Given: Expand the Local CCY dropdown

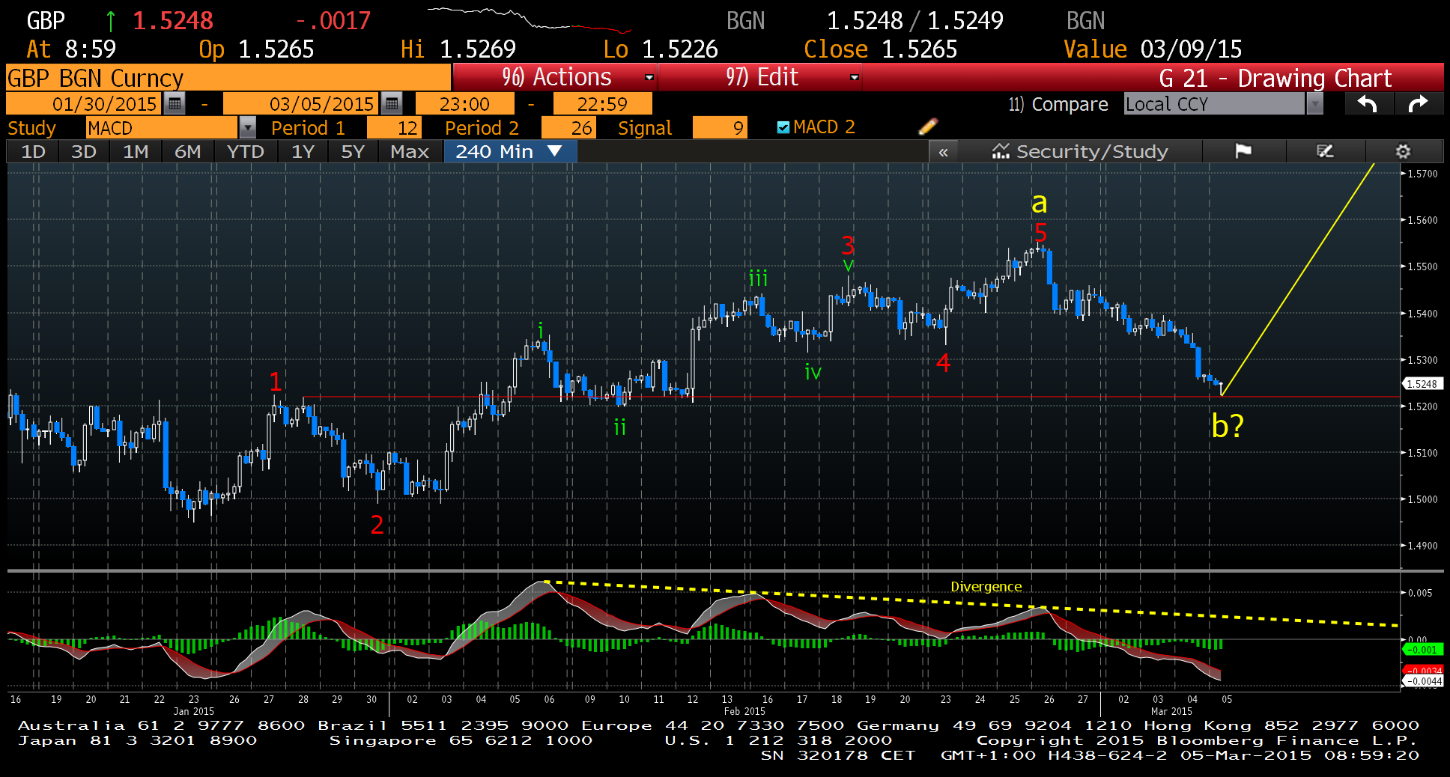Looking at the screenshot, I should tap(1314, 104).
